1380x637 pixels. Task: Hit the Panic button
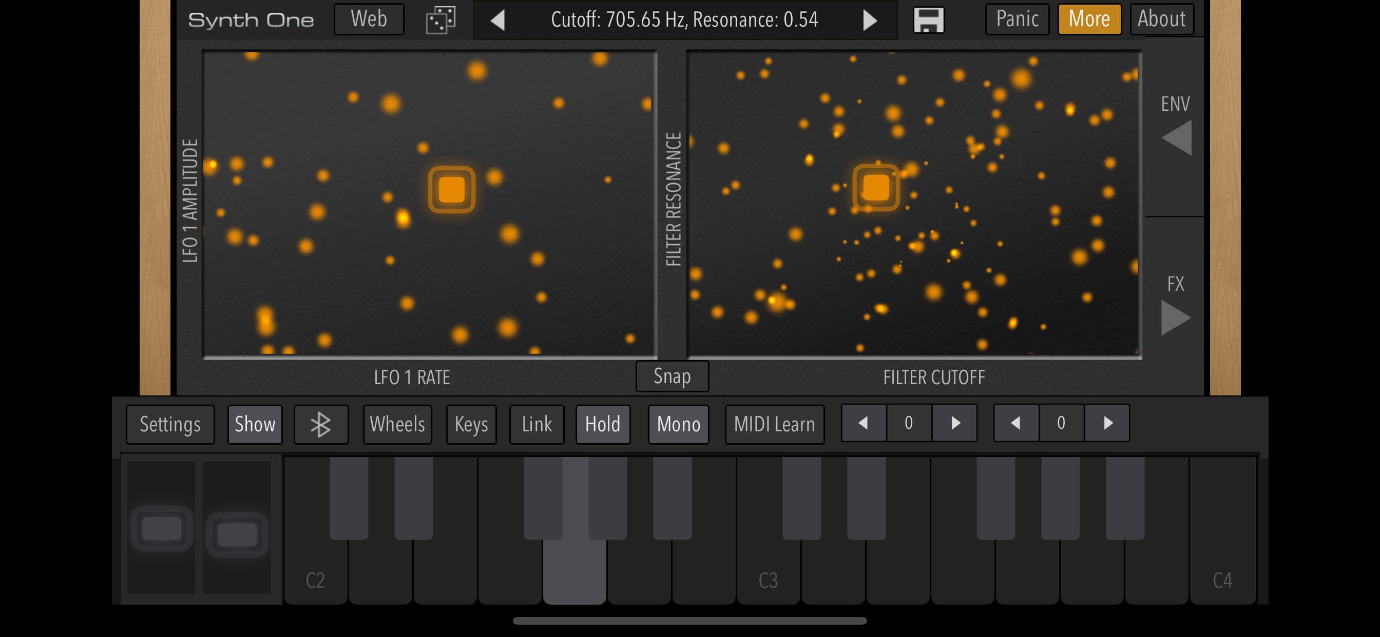(1017, 19)
